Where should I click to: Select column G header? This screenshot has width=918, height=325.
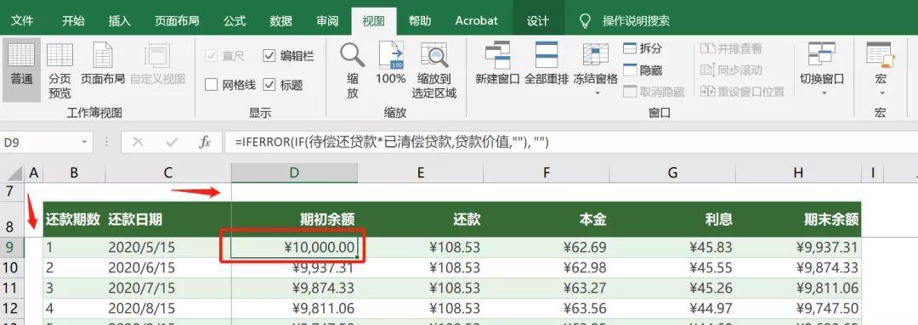point(672,172)
